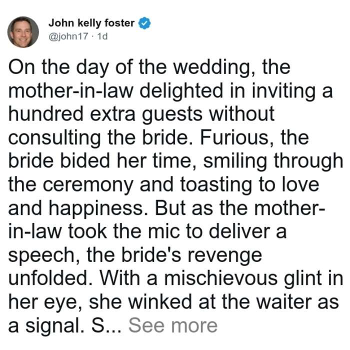Screen dimensions: 350x350
Task: Click the line 'the ceremony and toasting to love'
Action: tap(163, 185)
